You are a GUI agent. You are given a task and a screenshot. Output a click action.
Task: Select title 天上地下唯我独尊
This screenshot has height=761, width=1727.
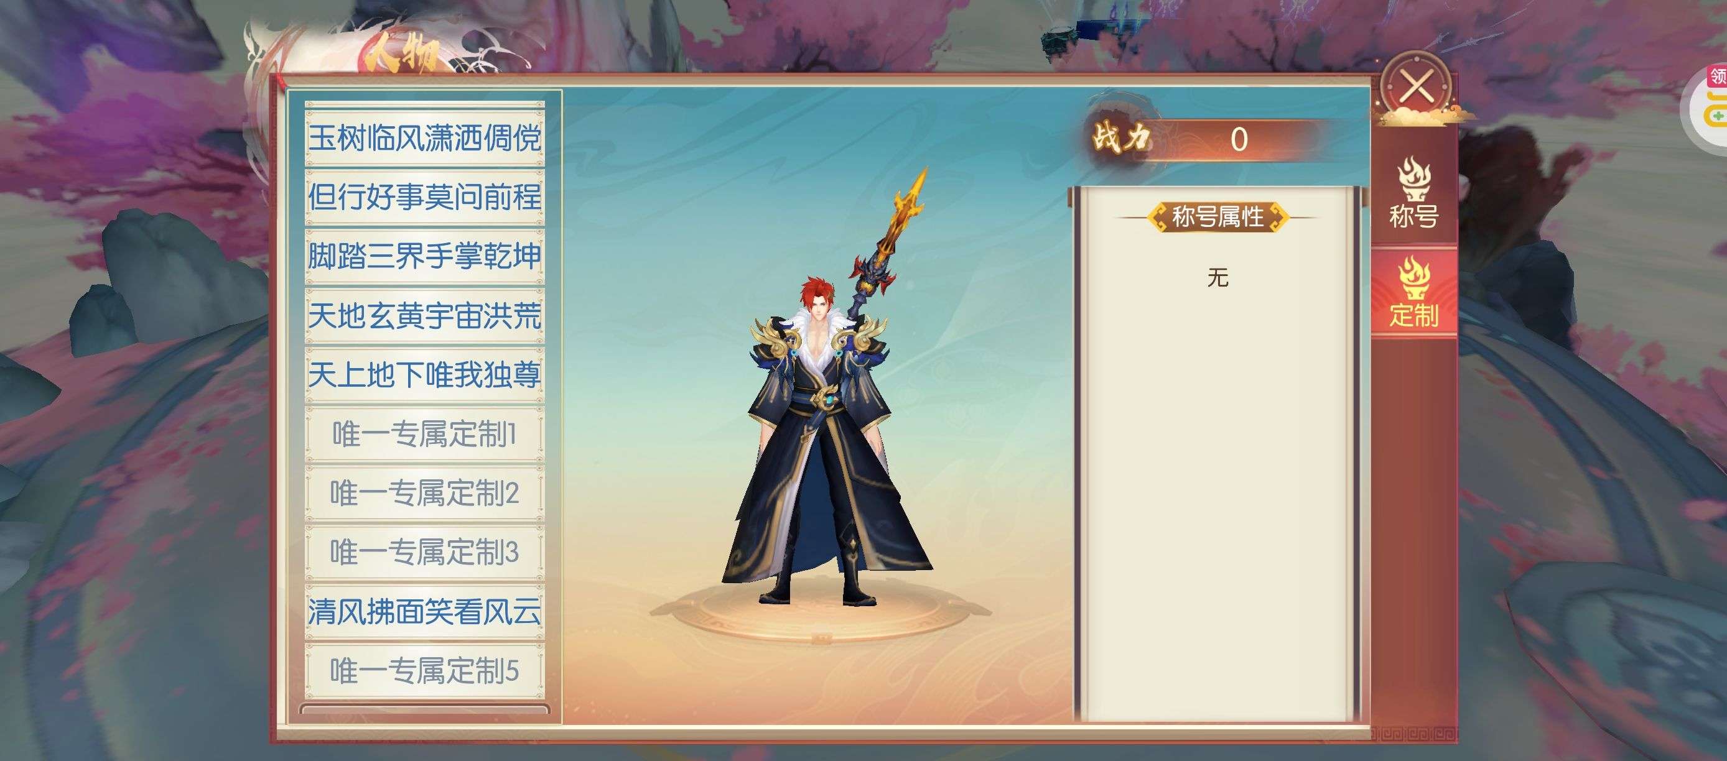[x=424, y=374]
